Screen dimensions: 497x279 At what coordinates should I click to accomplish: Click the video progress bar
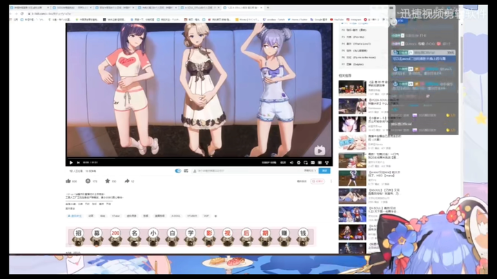[x=199, y=158]
